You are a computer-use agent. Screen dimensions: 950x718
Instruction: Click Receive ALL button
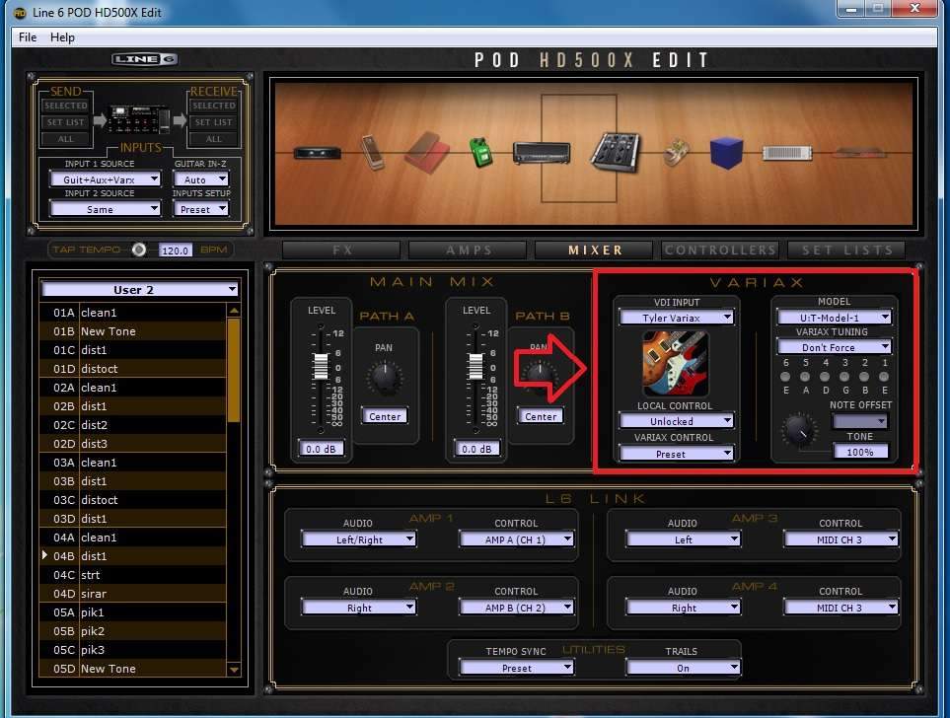click(213, 139)
